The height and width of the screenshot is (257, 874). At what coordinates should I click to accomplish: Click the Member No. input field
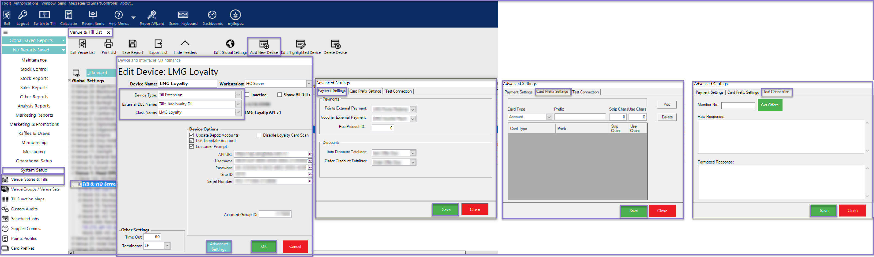(738, 105)
